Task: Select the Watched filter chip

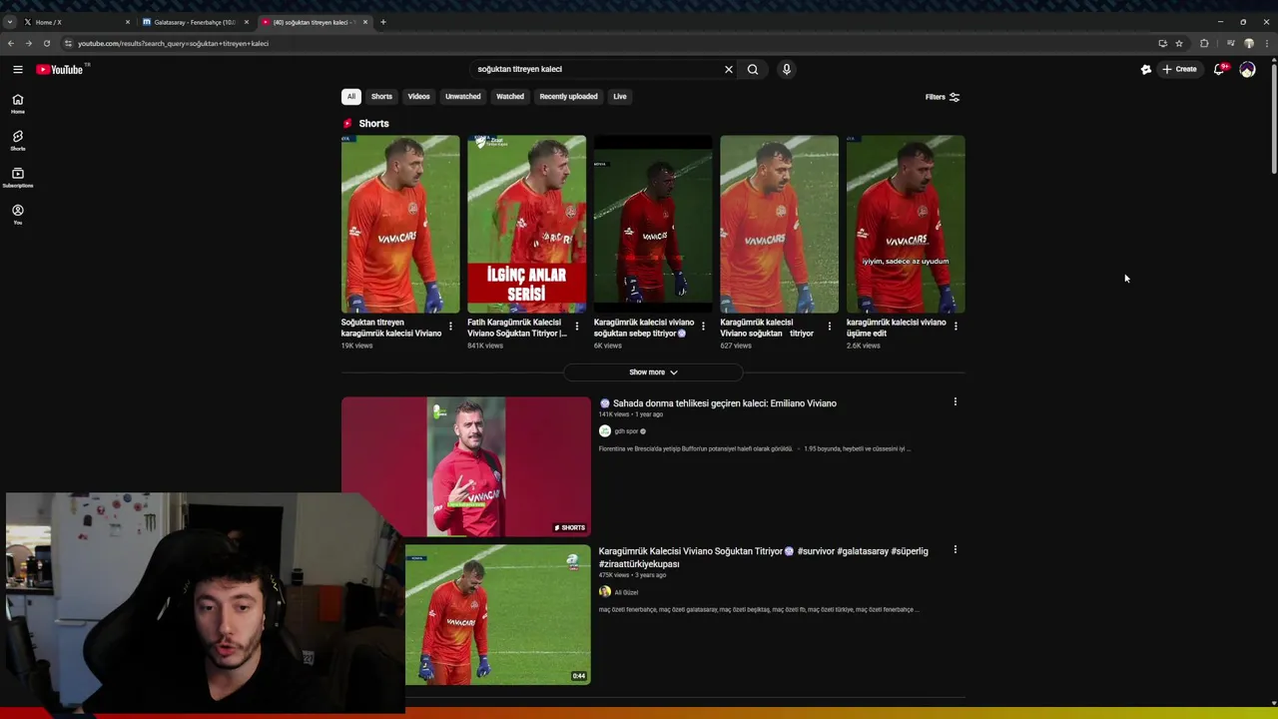Action: pyautogui.click(x=510, y=97)
